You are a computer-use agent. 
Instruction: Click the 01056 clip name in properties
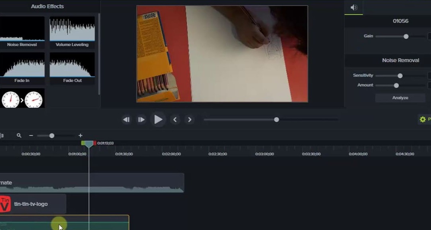pyautogui.click(x=401, y=21)
